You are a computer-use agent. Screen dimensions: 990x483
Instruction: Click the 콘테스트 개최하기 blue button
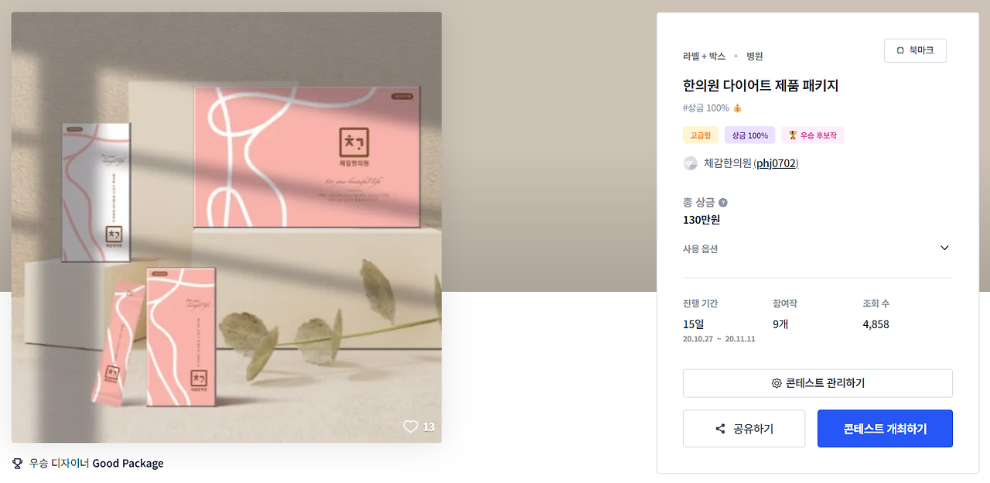pyautogui.click(x=885, y=429)
